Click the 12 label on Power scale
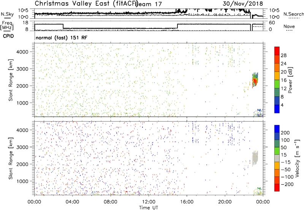Viewport: 304px width, 210px height. point(283,89)
